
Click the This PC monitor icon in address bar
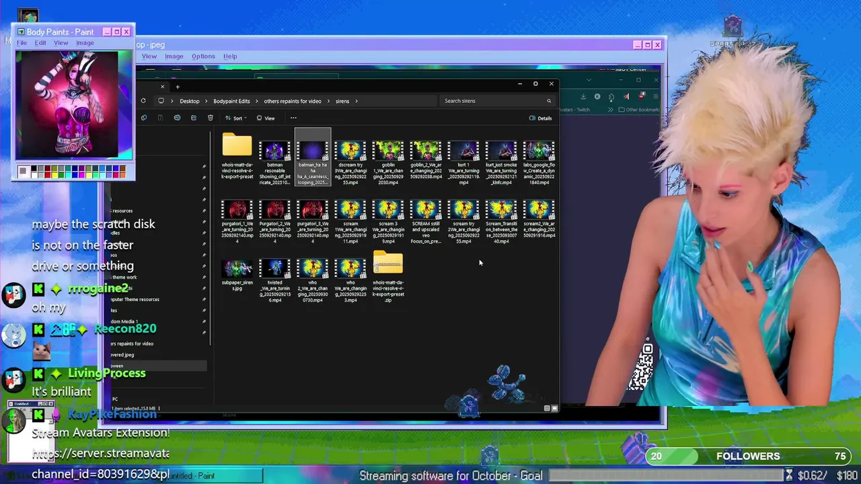coord(161,101)
